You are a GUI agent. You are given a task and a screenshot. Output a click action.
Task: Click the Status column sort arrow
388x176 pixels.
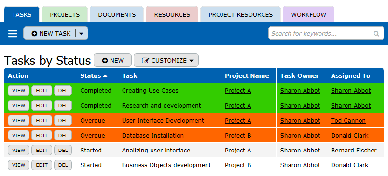point(105,76)
